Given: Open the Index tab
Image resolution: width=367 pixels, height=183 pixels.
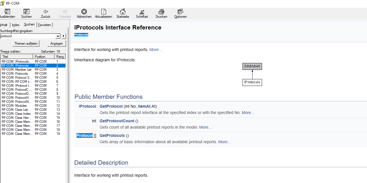Looking at the screenshot, I should tap(16, 25).
